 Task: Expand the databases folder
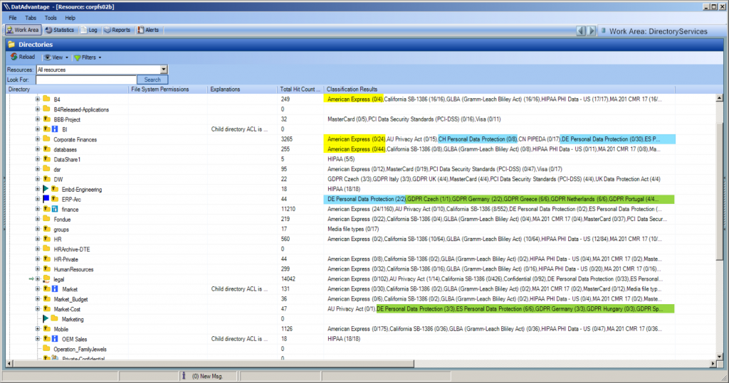click(38, 149)
